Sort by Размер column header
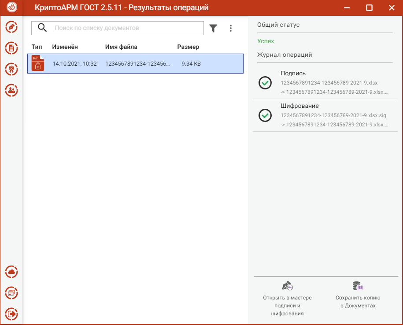This screenshot has width=403, height=325. click(x=188, y=47)
